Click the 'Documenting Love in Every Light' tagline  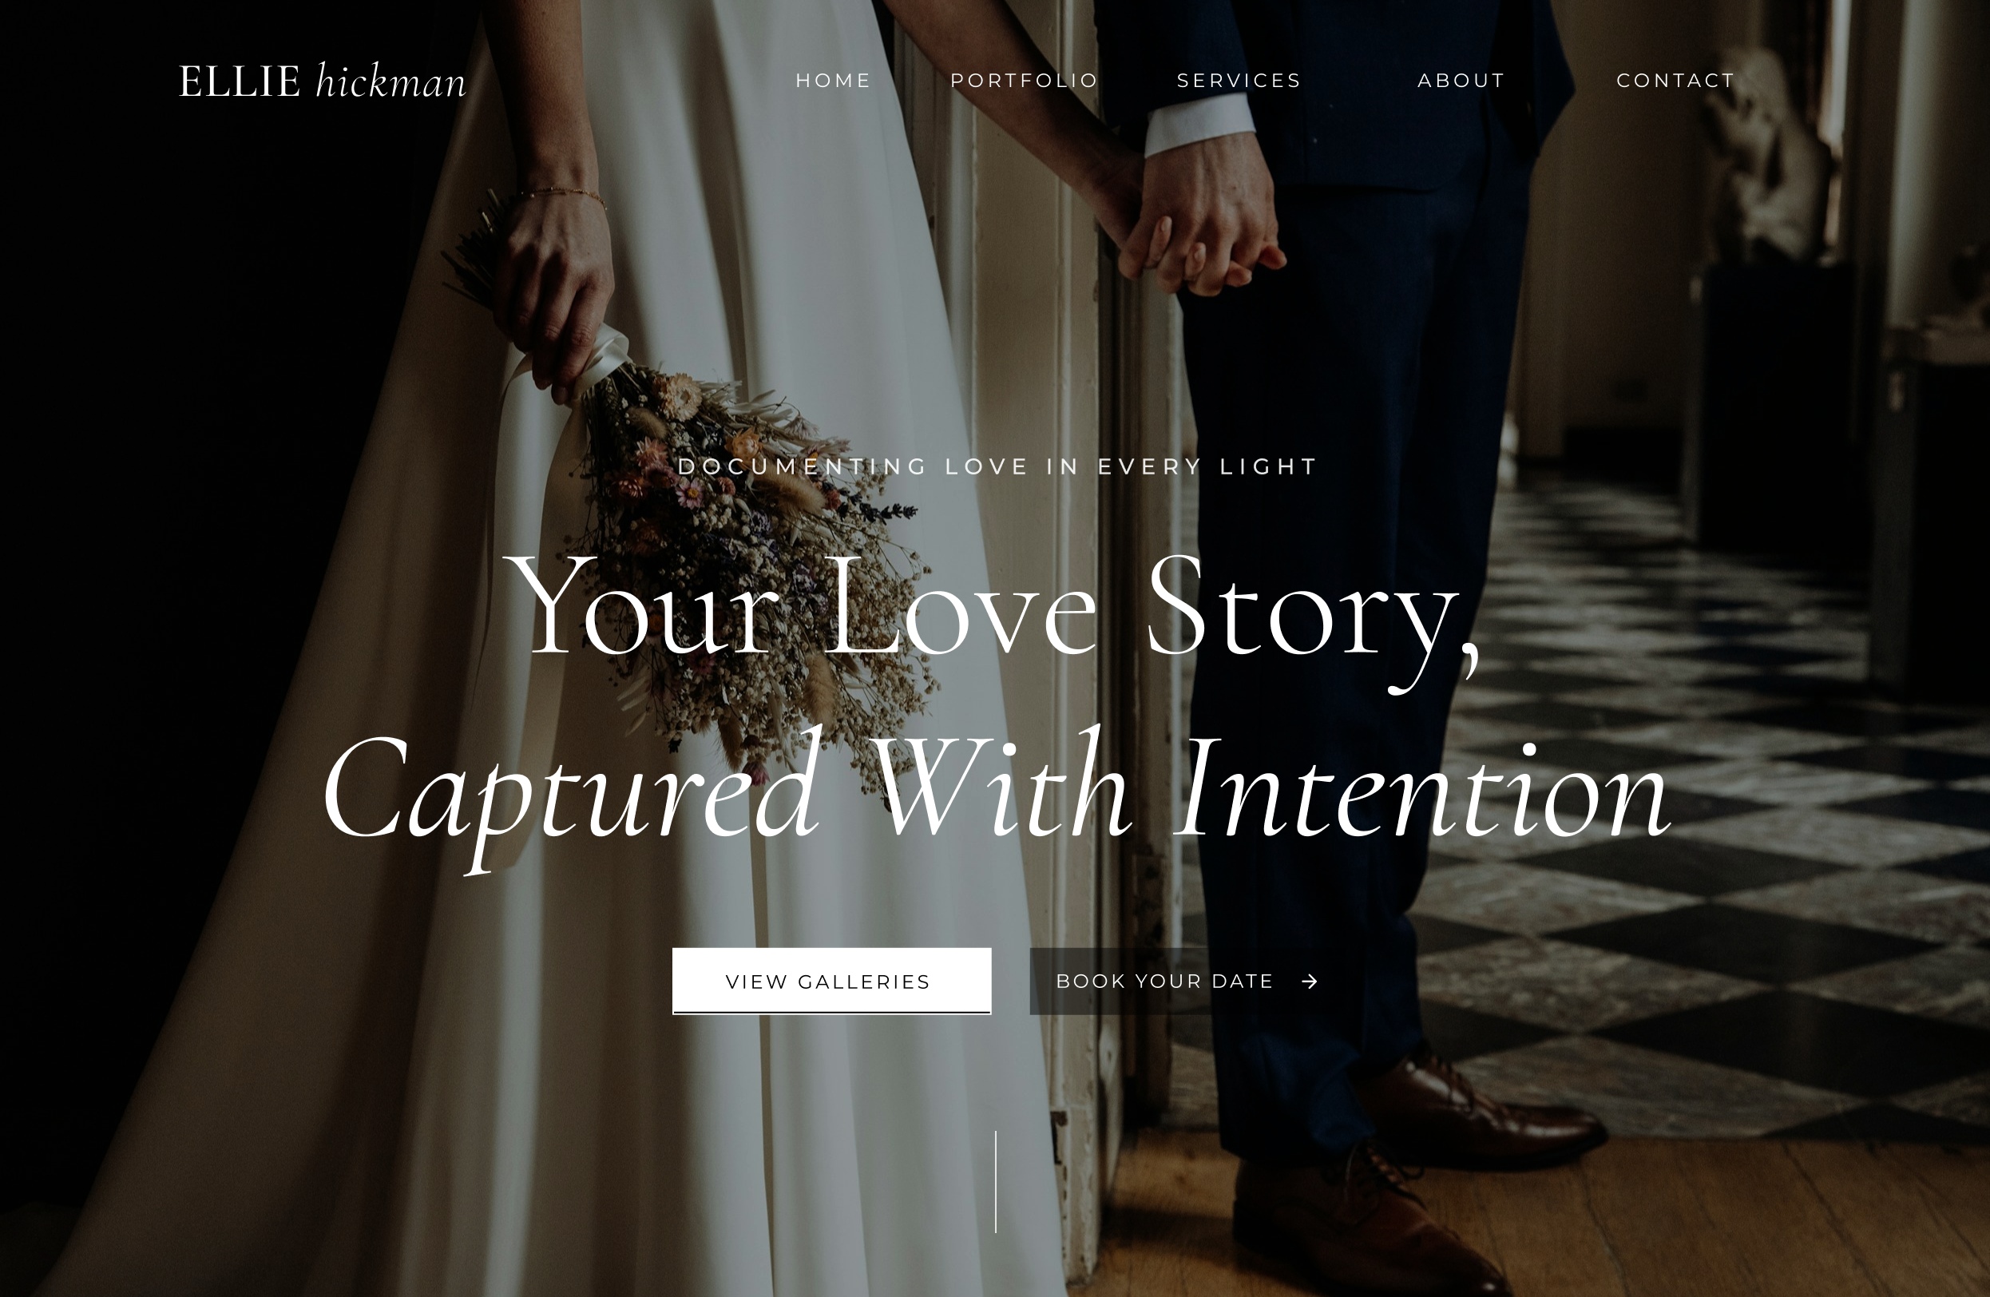coord(997,466)
